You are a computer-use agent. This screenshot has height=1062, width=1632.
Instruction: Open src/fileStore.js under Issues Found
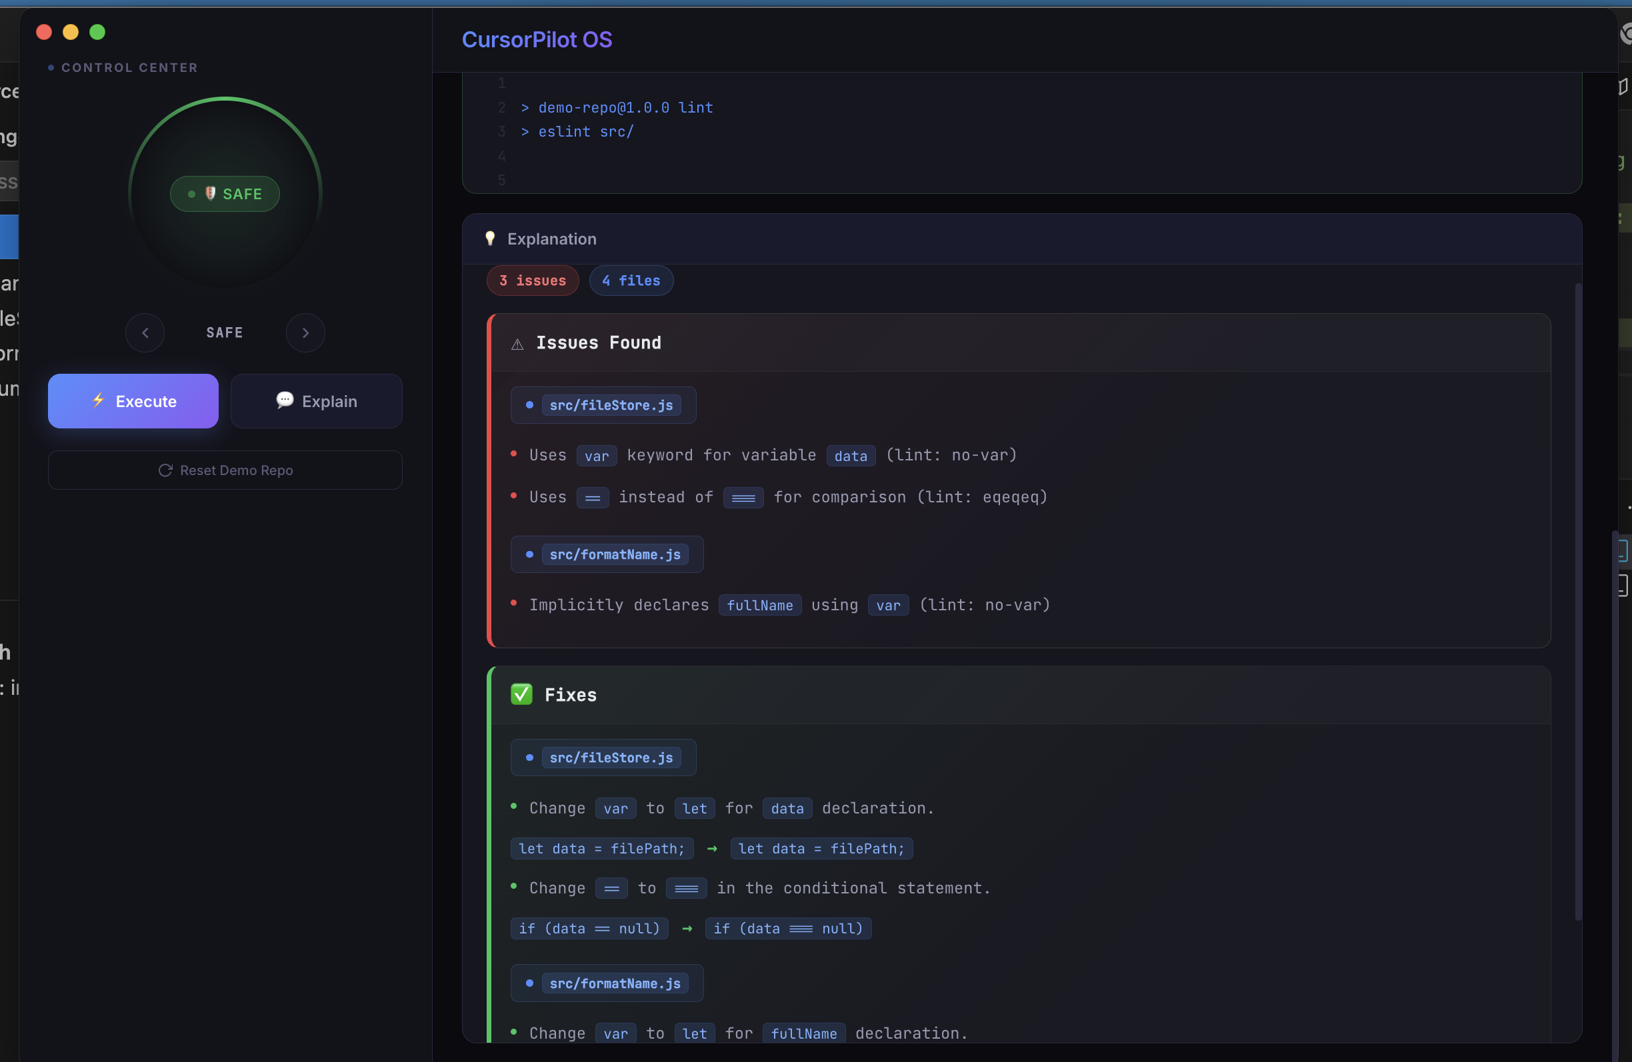click(x=610, y=405)
